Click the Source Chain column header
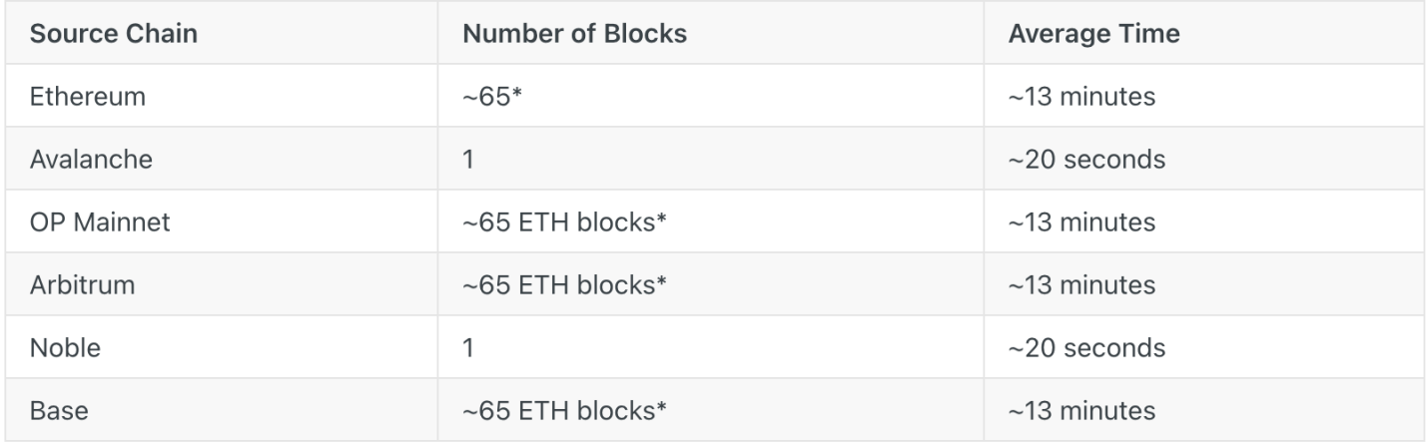This screenshot has width=1428, height=448. (x=113, y=33)
